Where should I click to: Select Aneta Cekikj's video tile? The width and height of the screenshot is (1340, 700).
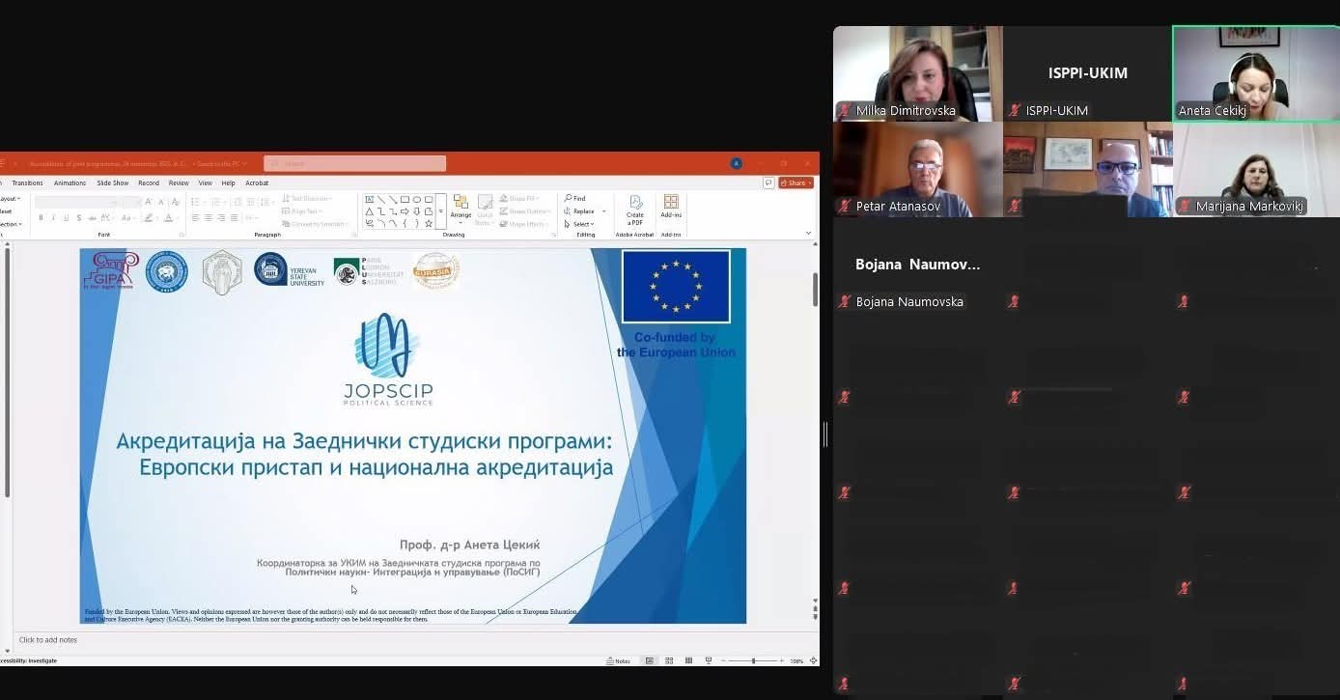tap(1255, 73)
